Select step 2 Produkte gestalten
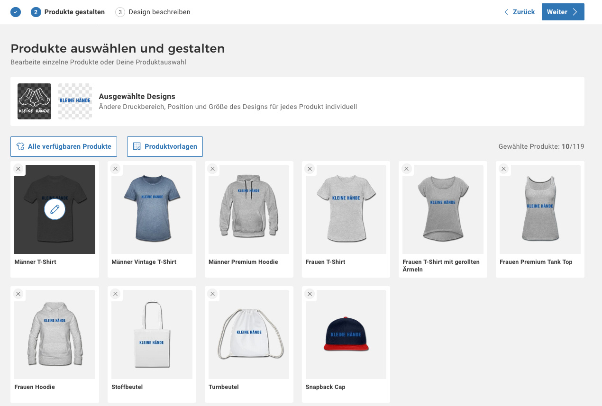This screenshot has height=406, width=602. (68, 12)
